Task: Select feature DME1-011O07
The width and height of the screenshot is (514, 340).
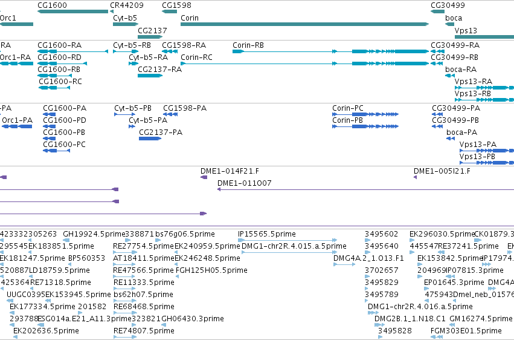Action: [x=366, y=189]
